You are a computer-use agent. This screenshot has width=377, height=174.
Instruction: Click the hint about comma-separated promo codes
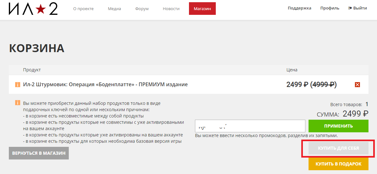coord(266,135)
